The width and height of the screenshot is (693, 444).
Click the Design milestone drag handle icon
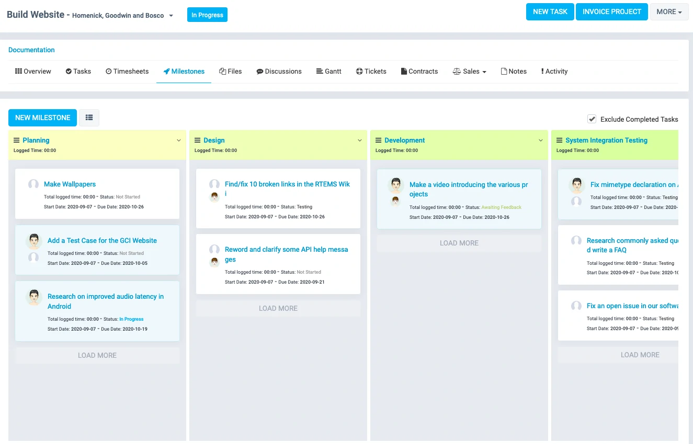tap(197, 140)
